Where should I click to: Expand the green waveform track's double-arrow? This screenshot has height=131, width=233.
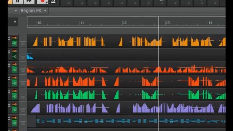coord(9,92)
